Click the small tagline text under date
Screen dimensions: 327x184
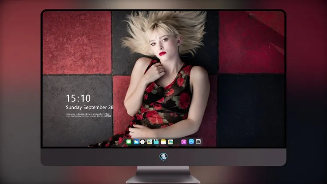[89, 115]
